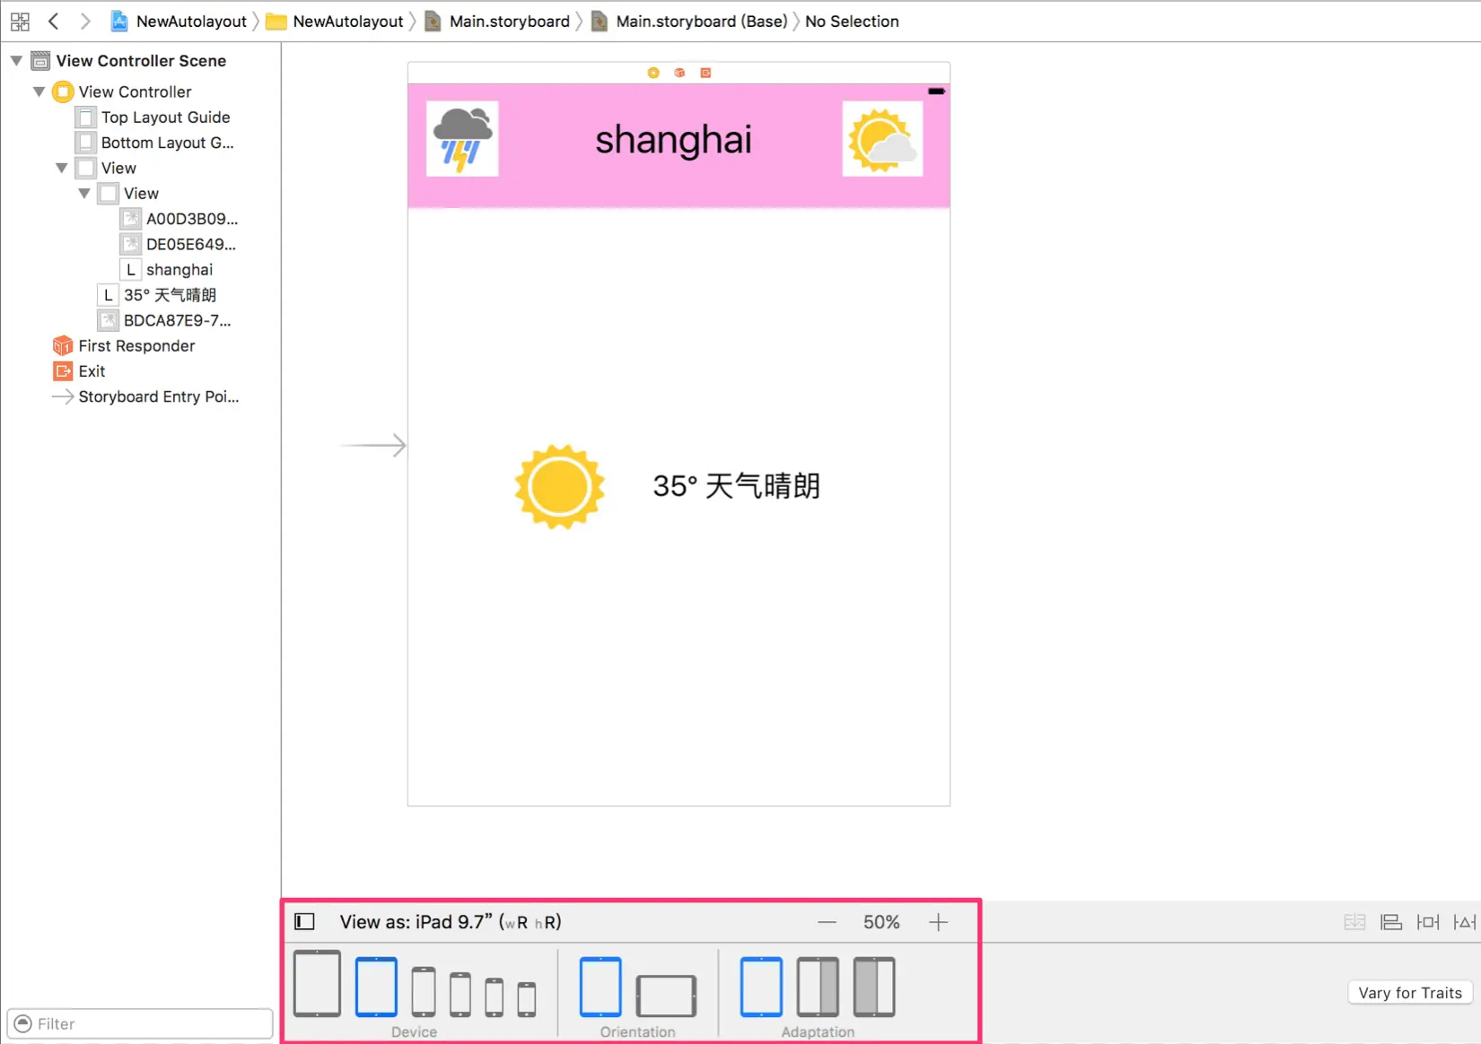The image size is (1481, 1044).
Task: Zoom in with the plus button
Action: [x=938, y=922]
